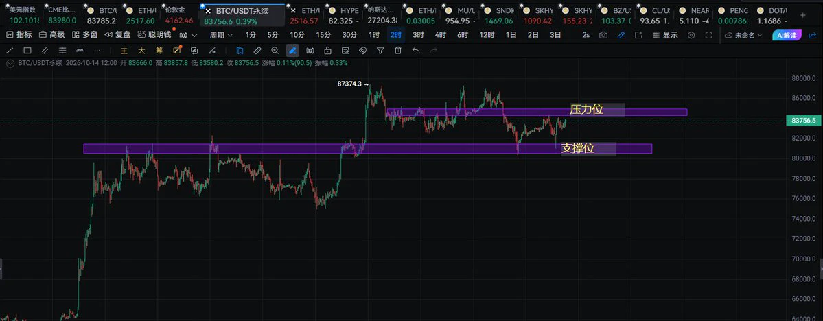Click the trash can delete drawings icon

point(398,51)
